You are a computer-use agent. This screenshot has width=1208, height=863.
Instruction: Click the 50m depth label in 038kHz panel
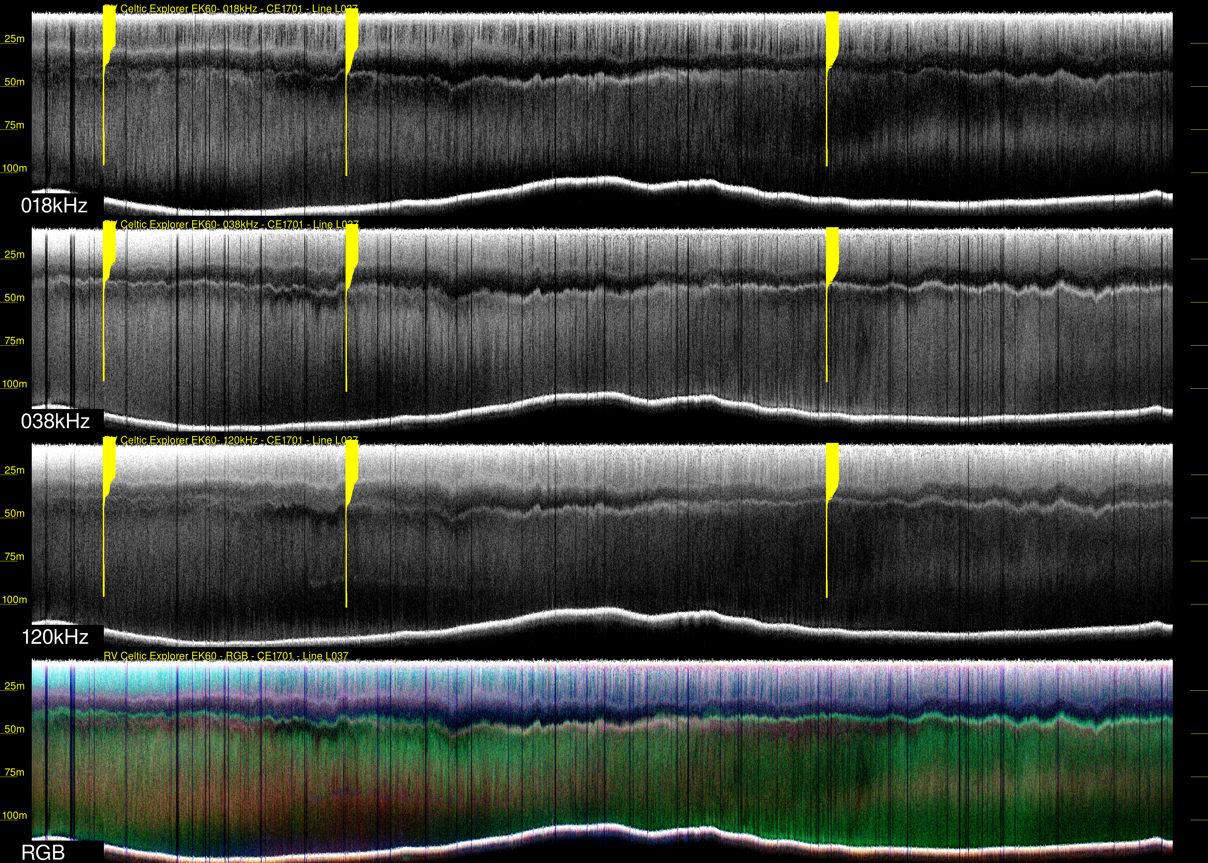[14, 298]
